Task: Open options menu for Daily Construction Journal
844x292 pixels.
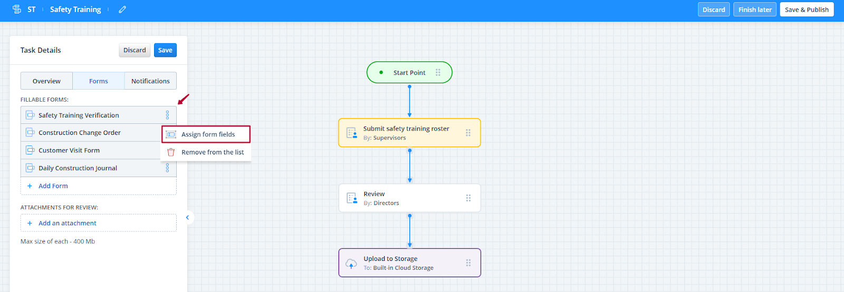Action: (x=167, y=168)
